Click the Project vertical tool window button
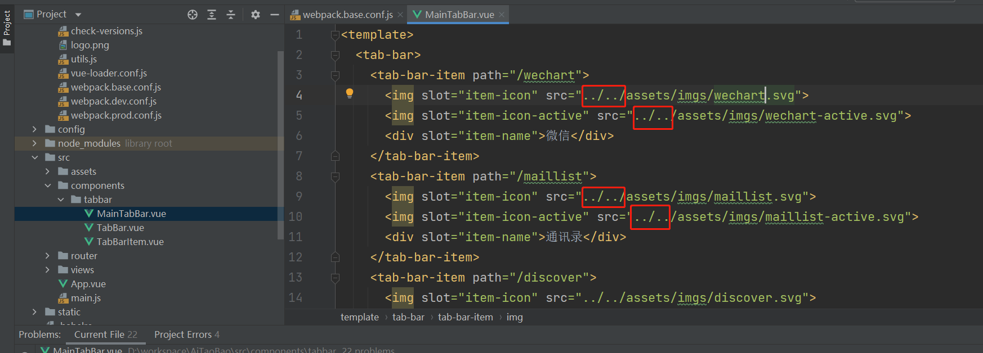Viewport: 983px width, 353px height. pos(7,28)
